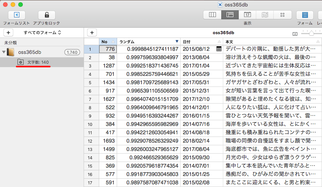Switch to the photo grid view icon

(x=282, y=15)
